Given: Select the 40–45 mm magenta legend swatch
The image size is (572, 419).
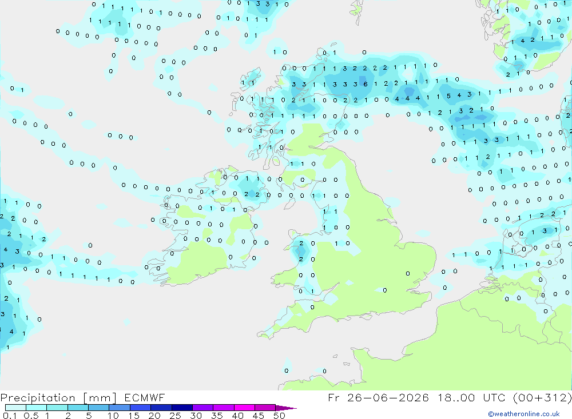Looking at the screenshot, I should tap(244, 408).
